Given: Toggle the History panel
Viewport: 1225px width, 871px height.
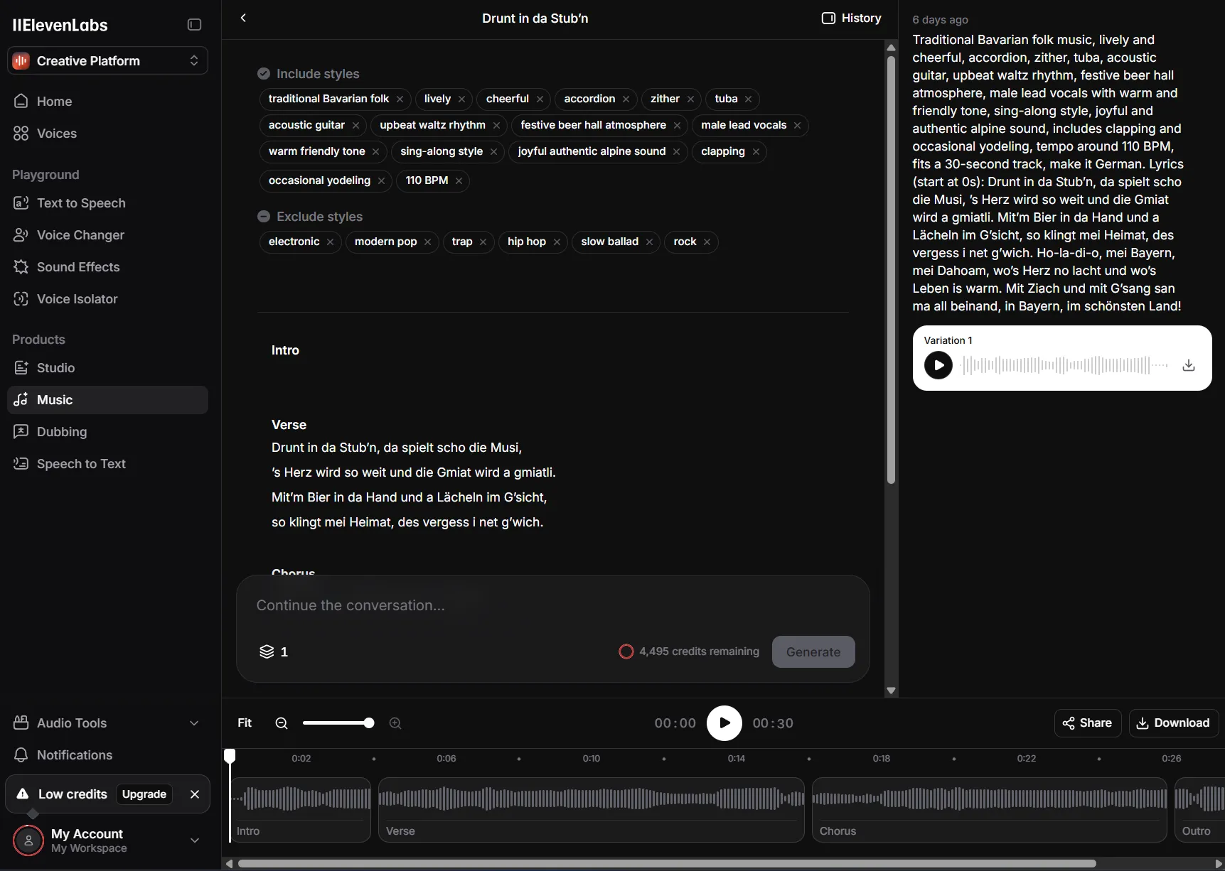Looking at the screenshot, I should (851, 18).
